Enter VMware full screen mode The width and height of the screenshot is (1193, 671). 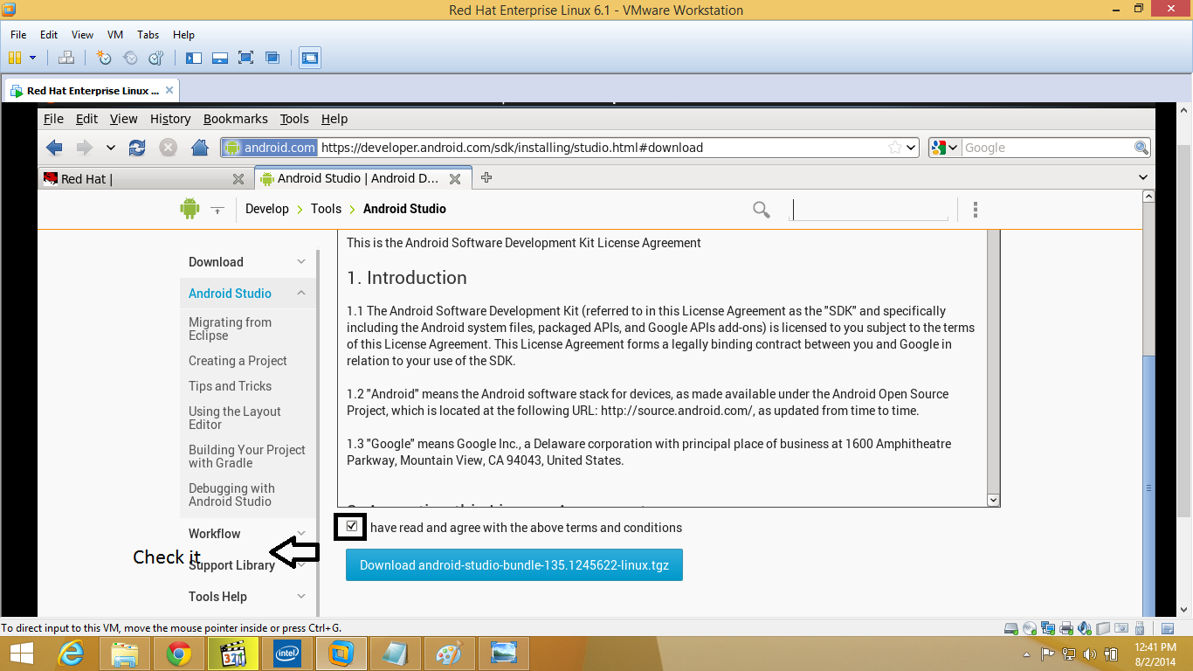pyautogui.click(x=246, y=58)
